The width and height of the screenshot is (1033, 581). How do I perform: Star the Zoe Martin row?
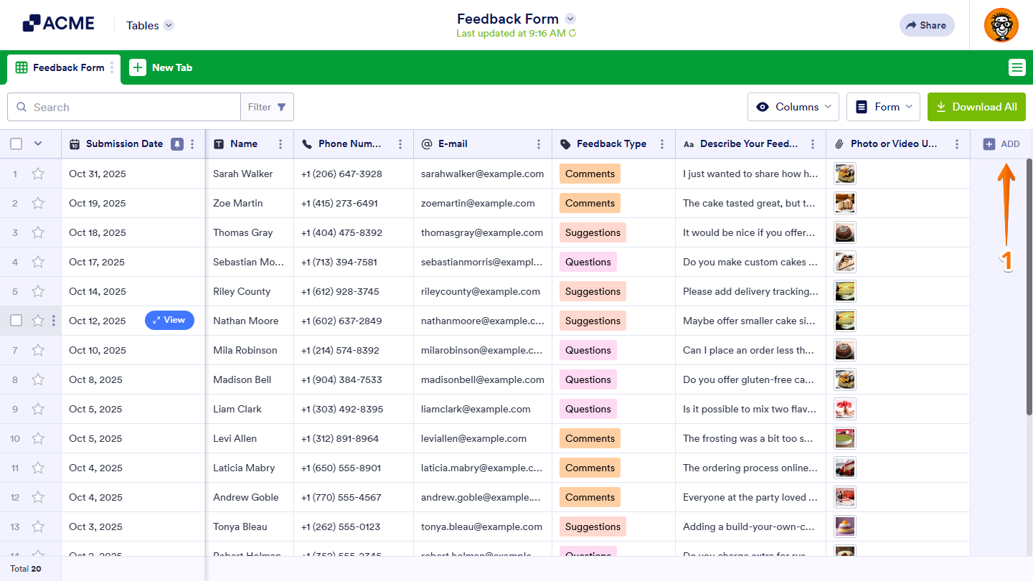pyautogui.click(x=38, y=203)
